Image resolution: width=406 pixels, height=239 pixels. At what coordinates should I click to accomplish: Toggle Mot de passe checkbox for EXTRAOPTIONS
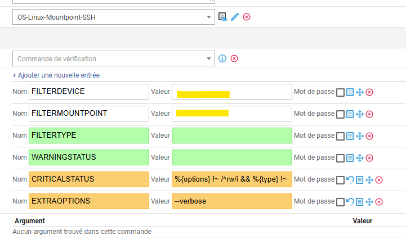(x=340, y=202)
